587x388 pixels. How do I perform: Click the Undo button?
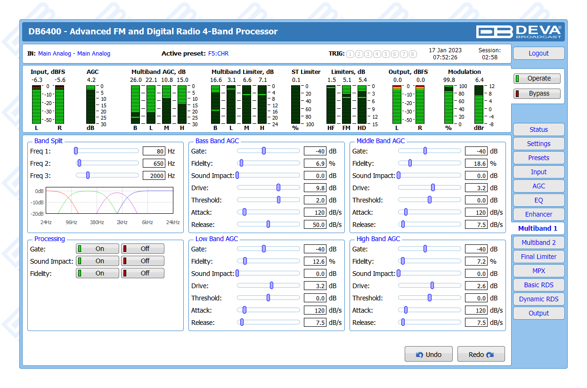pos(428,355)
